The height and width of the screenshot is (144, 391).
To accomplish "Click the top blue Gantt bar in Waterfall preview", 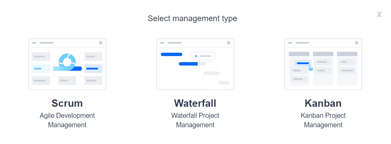I will point(171,54).
